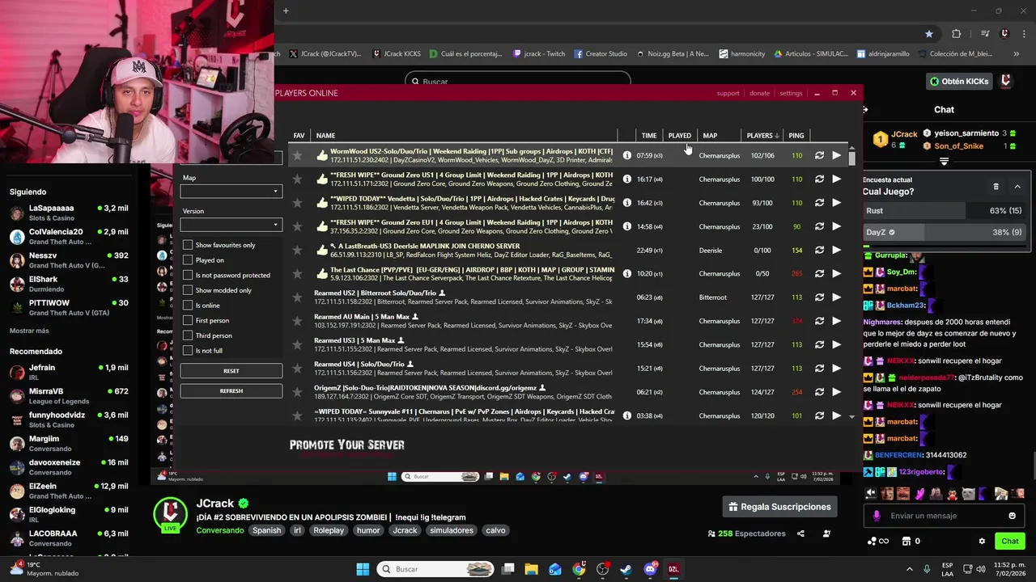The height and width of the screenshot is (582, 1036).
Task: Open the Map filter dropdown
Action: [x=231, y=192]
